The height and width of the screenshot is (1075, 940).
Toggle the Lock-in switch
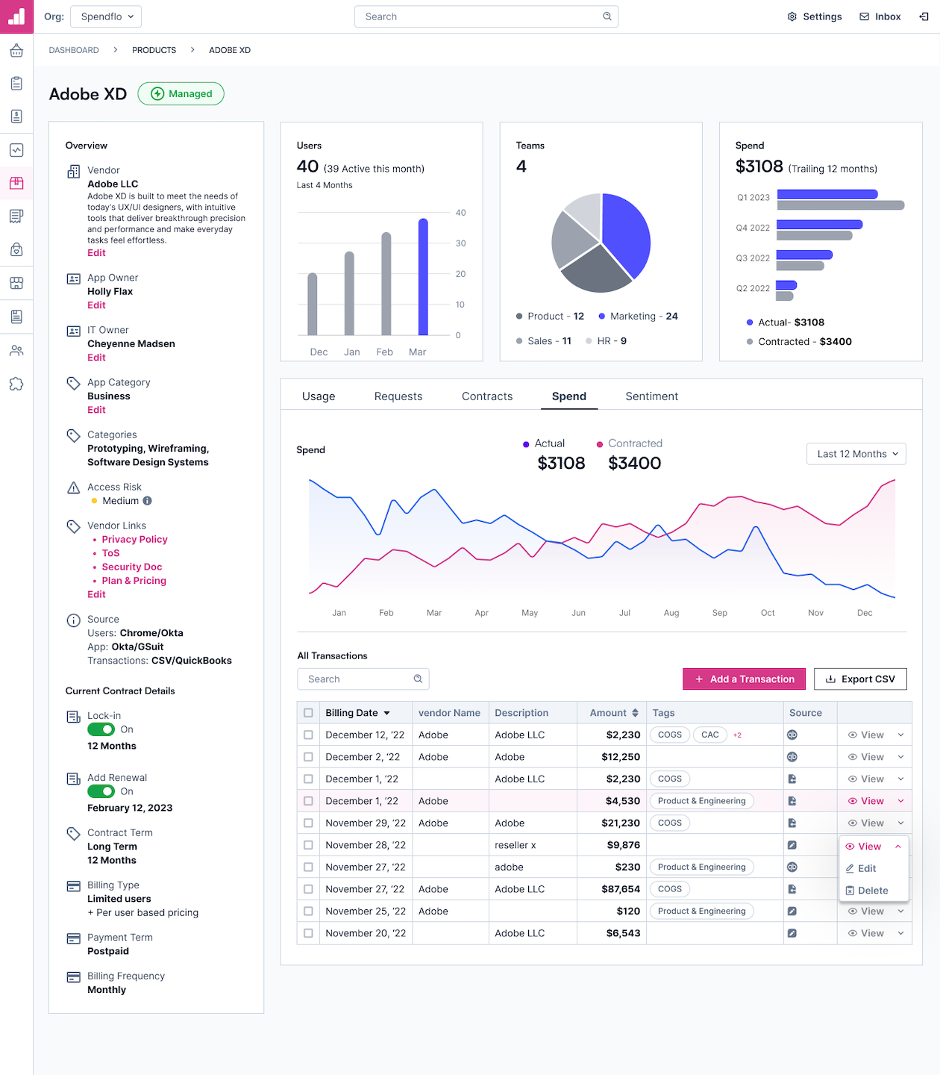click(x=101, y=729)
